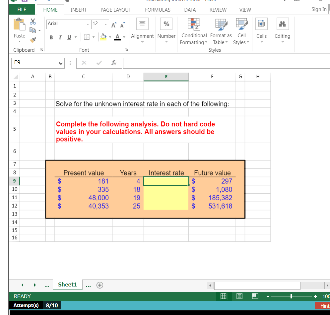The width and height of the screenshot is (330, 315).
Task: Select the Cut (scissors) icon
Action: point(32,21)
